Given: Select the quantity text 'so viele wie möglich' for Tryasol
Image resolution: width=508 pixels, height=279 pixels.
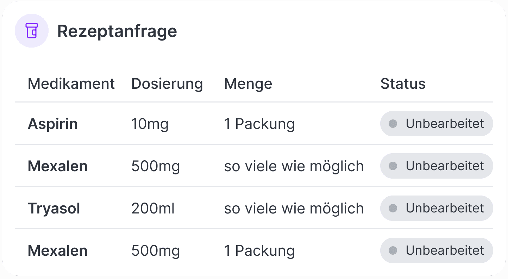Looking at the screenshot, I should pos(294,208).
